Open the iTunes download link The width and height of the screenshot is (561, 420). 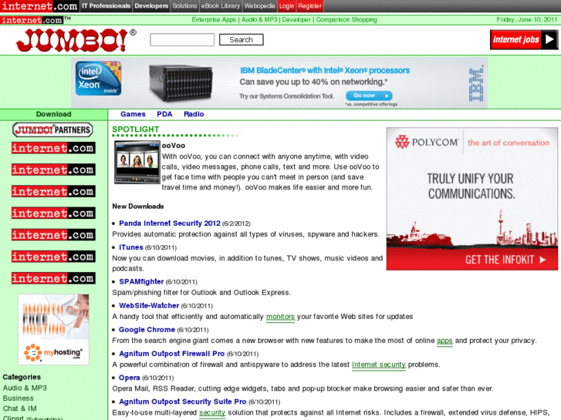click(x=131, y=247)
